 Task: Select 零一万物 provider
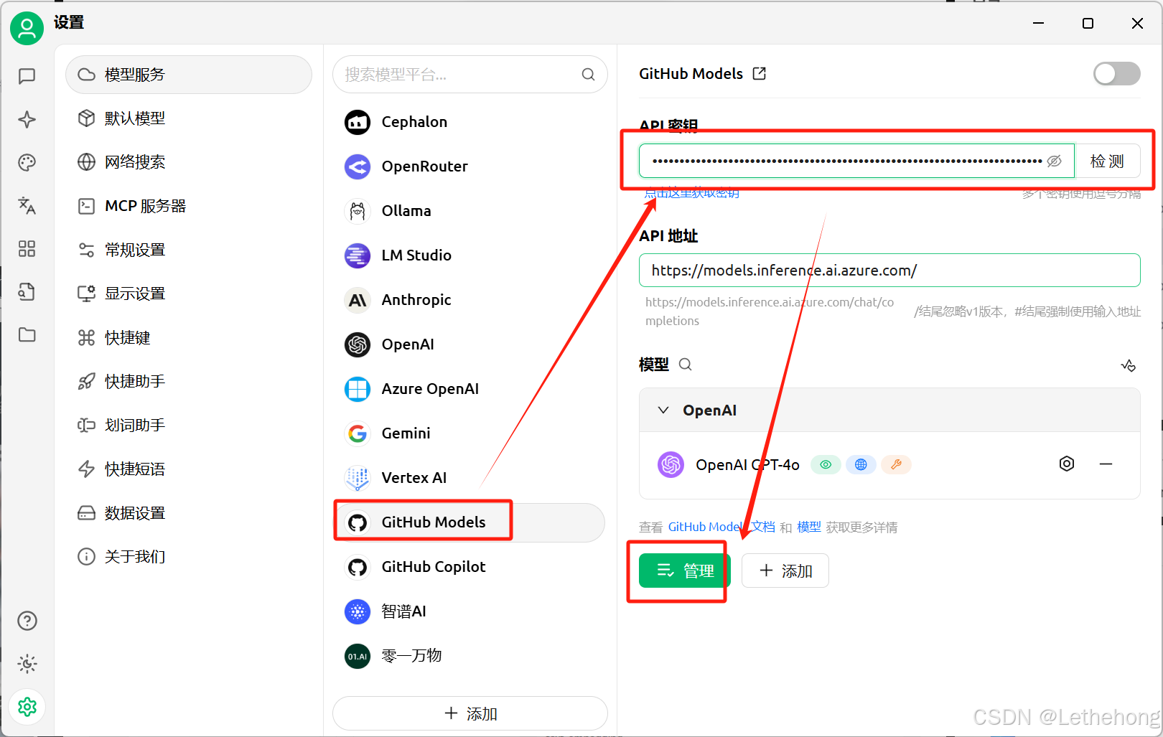pyautogui.click(x=470, y=656)
